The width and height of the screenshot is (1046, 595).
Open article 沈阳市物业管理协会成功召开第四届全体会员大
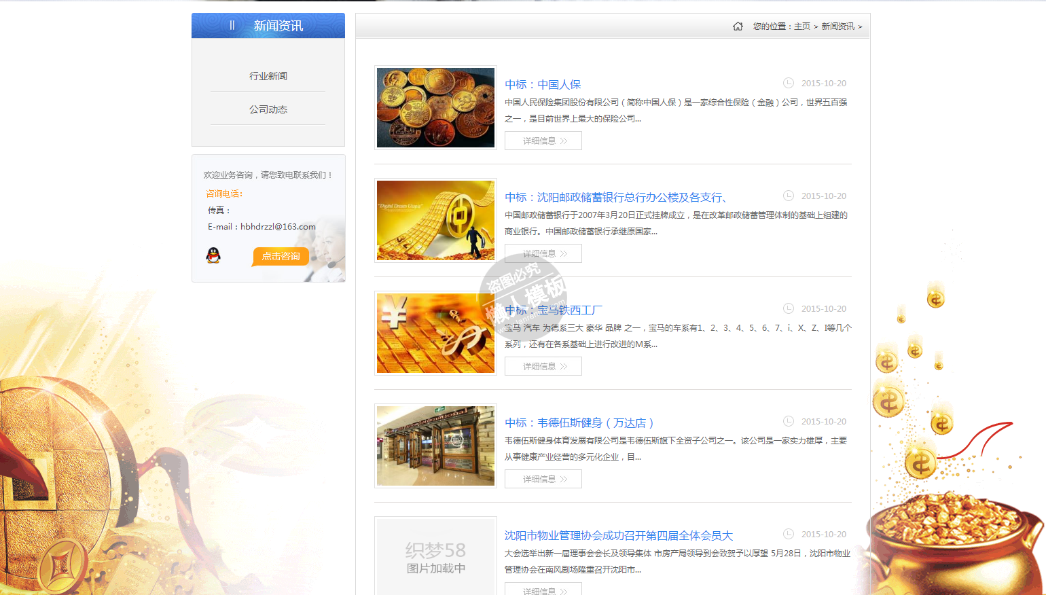click(619, 535)
